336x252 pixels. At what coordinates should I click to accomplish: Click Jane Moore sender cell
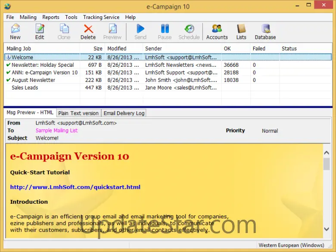(181, 87)
